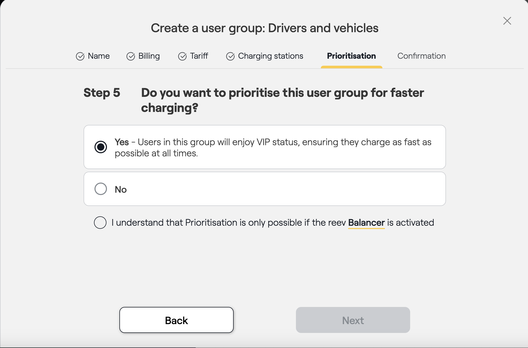Click the checkmark icon beside Tariff
Screen dimensions: 528x348
click(182, 56)
